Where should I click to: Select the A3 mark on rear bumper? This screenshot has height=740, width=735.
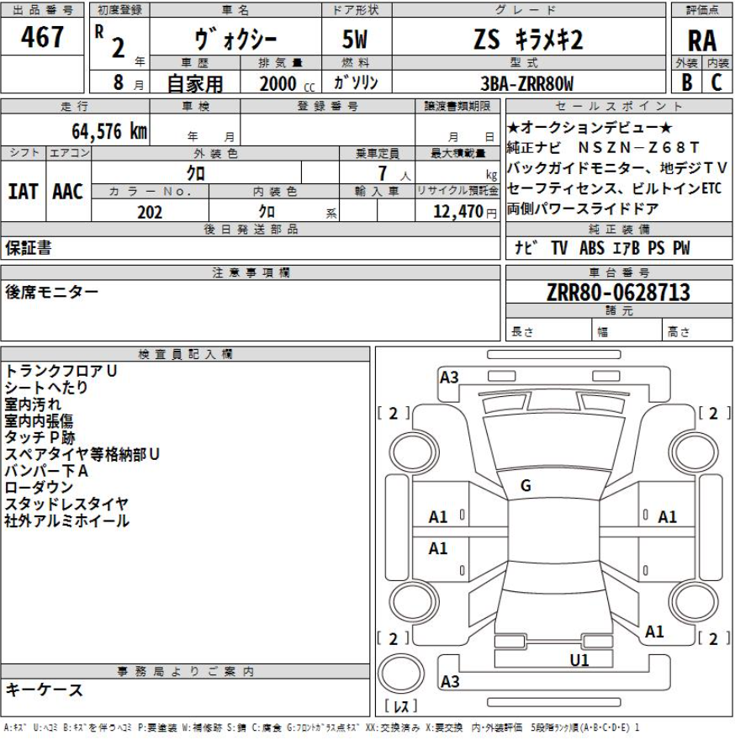(x=451, y=681)
